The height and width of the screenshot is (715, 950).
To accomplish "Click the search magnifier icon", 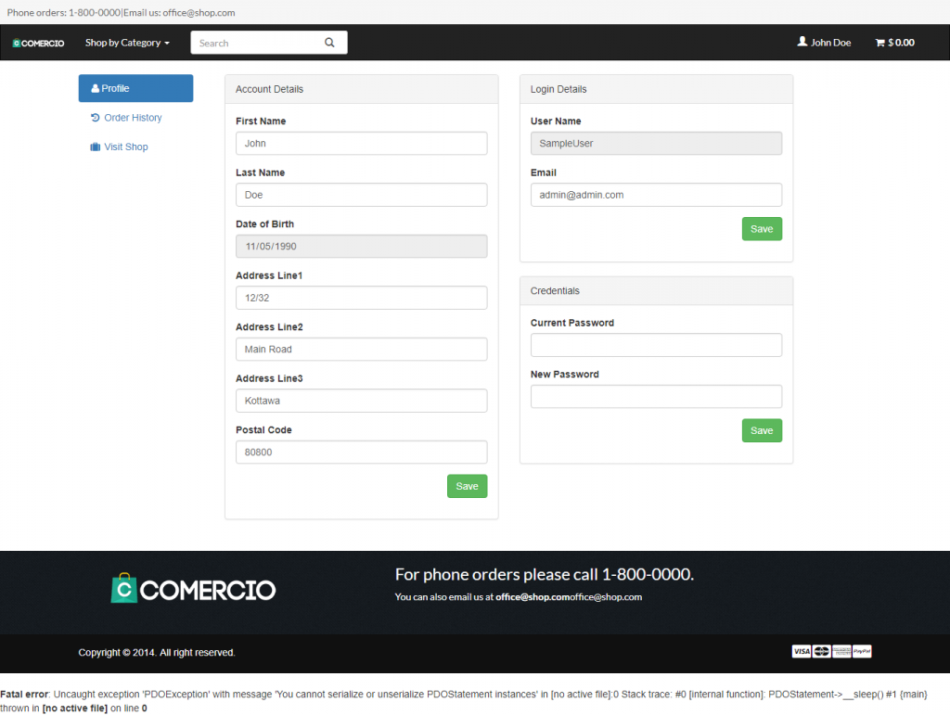I will [329, 43].
